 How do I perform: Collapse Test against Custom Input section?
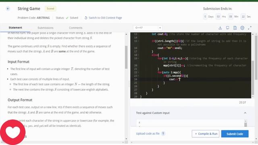tap(245, 113)
